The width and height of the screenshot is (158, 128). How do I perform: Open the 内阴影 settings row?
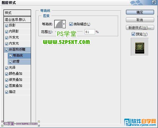17,32
